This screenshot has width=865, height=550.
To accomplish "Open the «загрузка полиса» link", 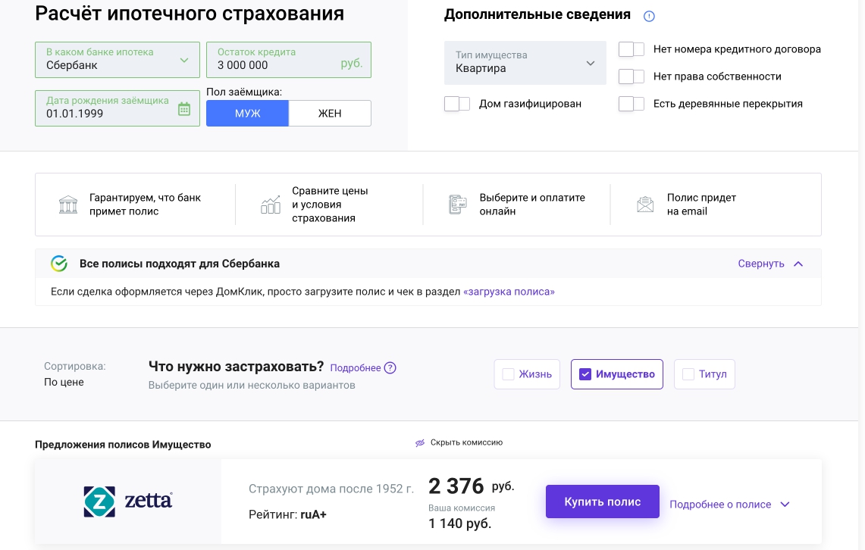I will tap(509, 292).
